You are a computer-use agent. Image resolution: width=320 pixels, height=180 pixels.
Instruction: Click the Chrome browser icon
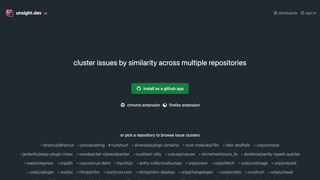[122, 105]
